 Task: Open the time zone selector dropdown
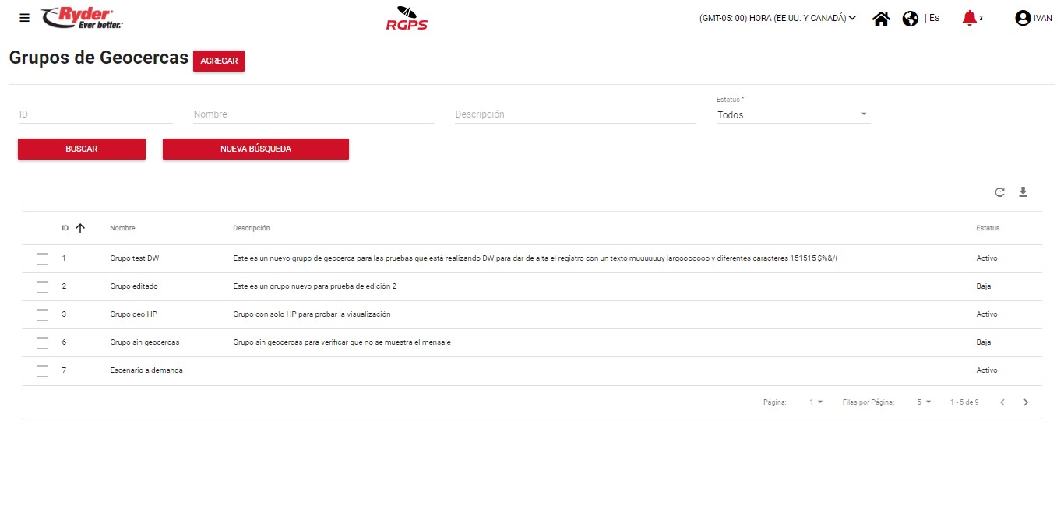pos(777,18)
